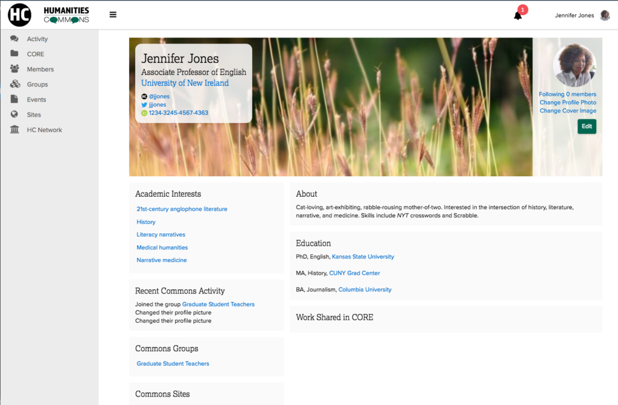
Task: Open the notifications bell icon
Action: [x=518, y=16]
